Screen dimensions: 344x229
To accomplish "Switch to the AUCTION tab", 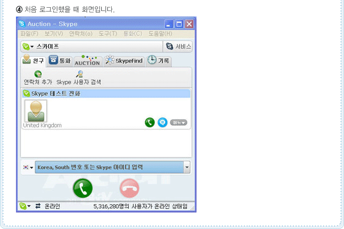I will 88,61.
